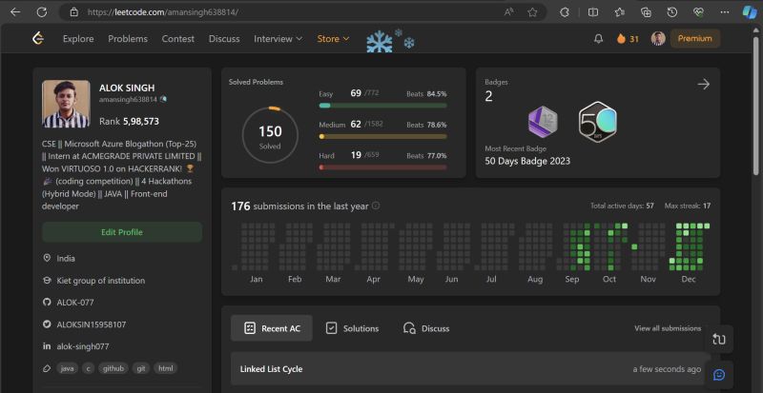
Task: Open browser history clock icon
Action: click(672, 12)
